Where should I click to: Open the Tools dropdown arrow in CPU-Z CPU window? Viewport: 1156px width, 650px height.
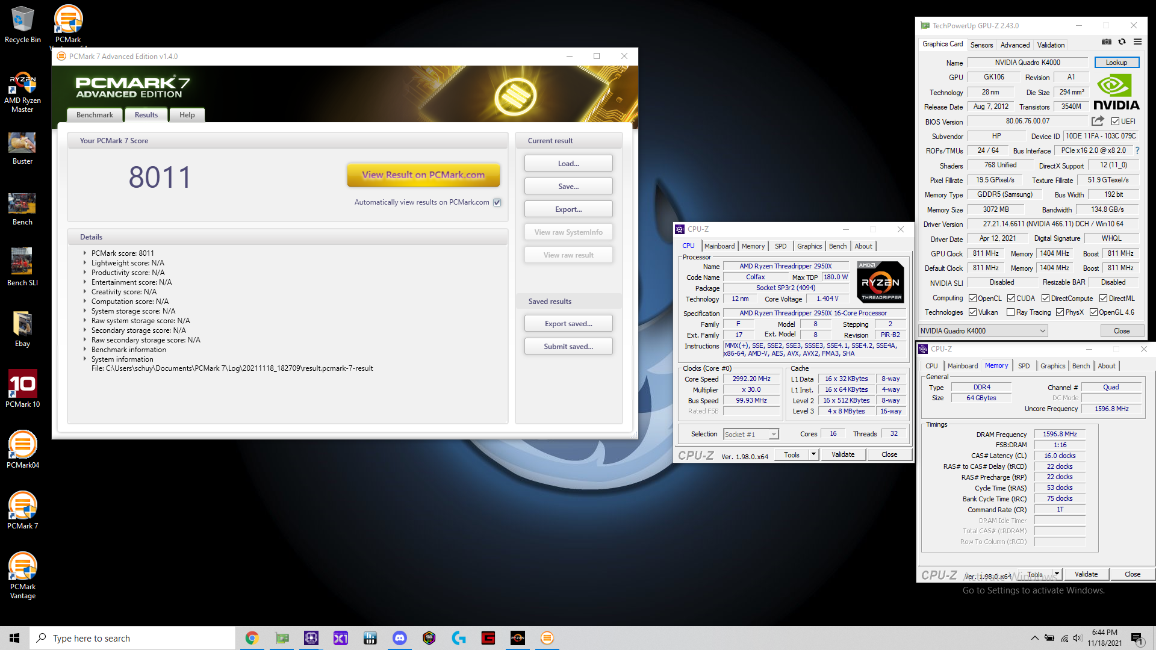813,454
